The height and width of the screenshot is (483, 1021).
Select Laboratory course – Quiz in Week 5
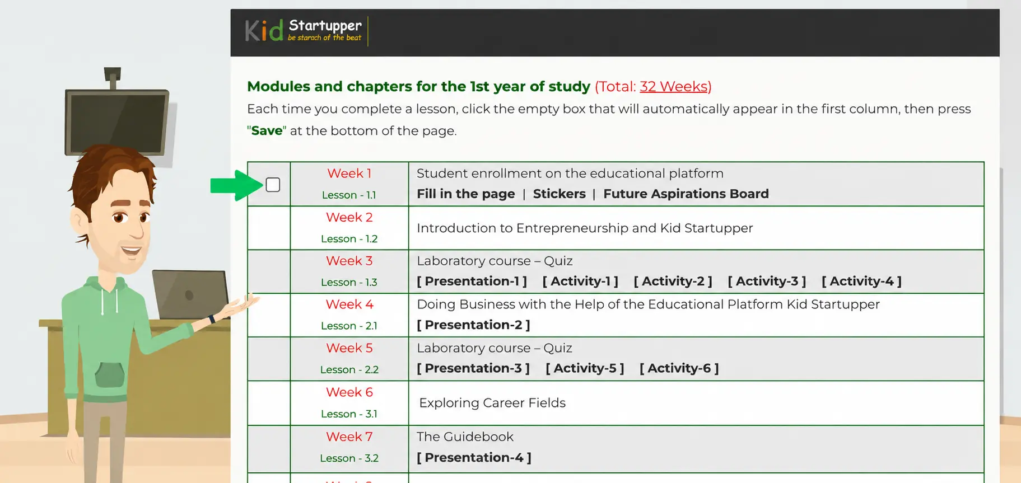tap(495, 348)
